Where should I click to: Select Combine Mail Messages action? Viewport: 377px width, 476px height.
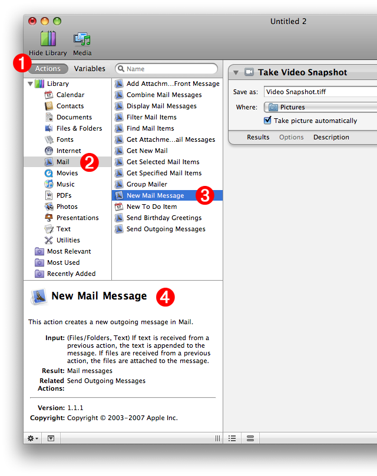coord(167,95)
